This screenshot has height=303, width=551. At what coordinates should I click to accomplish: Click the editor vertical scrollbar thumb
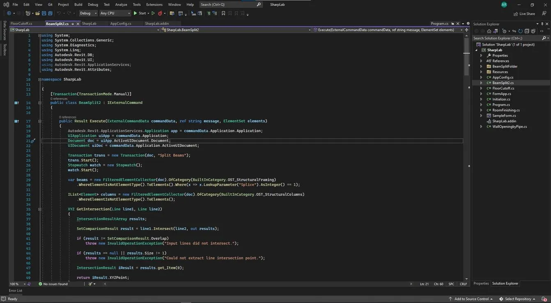[x=466, y=56]
